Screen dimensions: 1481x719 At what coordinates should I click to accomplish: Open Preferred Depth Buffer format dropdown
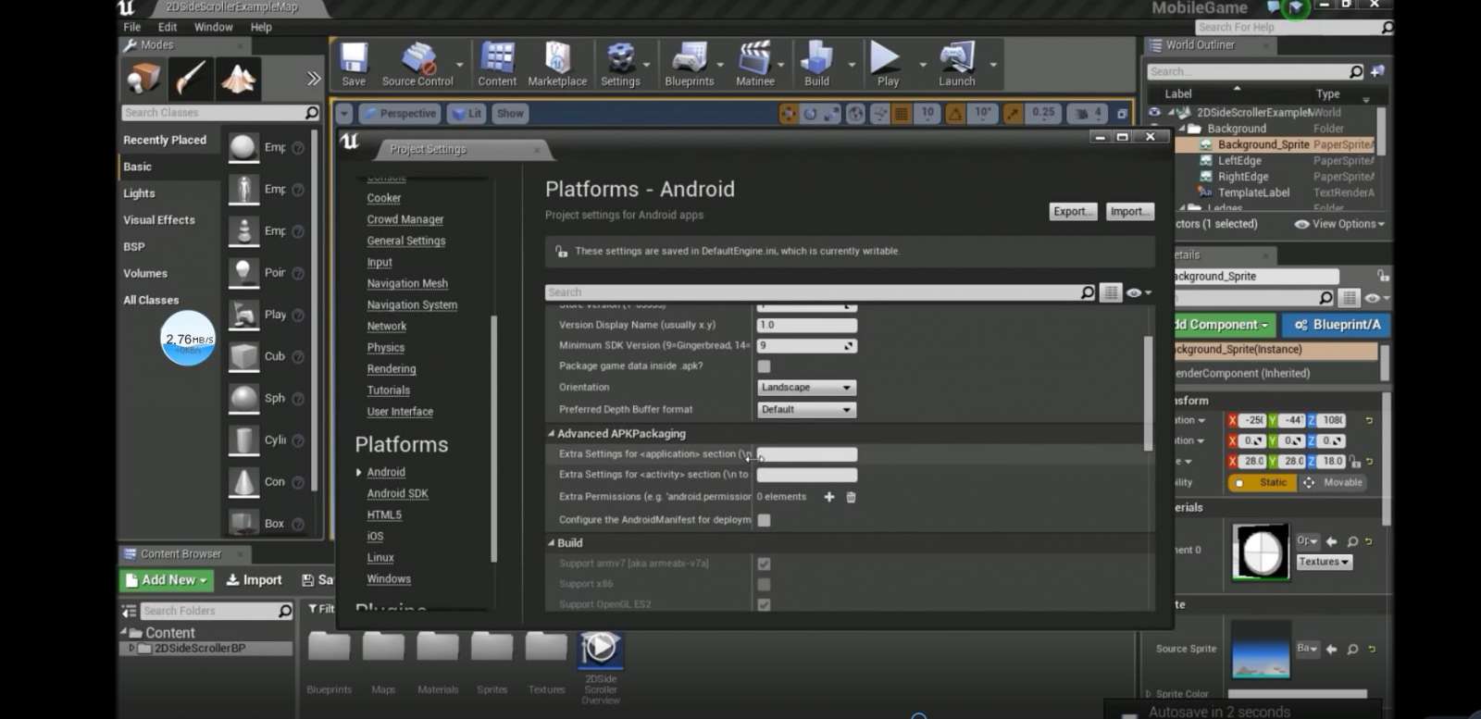[806, 410]
